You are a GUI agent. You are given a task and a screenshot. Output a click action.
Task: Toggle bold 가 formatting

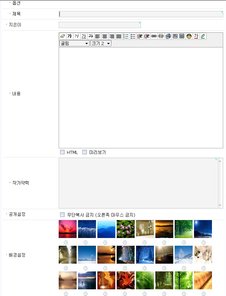coord(70,36)
